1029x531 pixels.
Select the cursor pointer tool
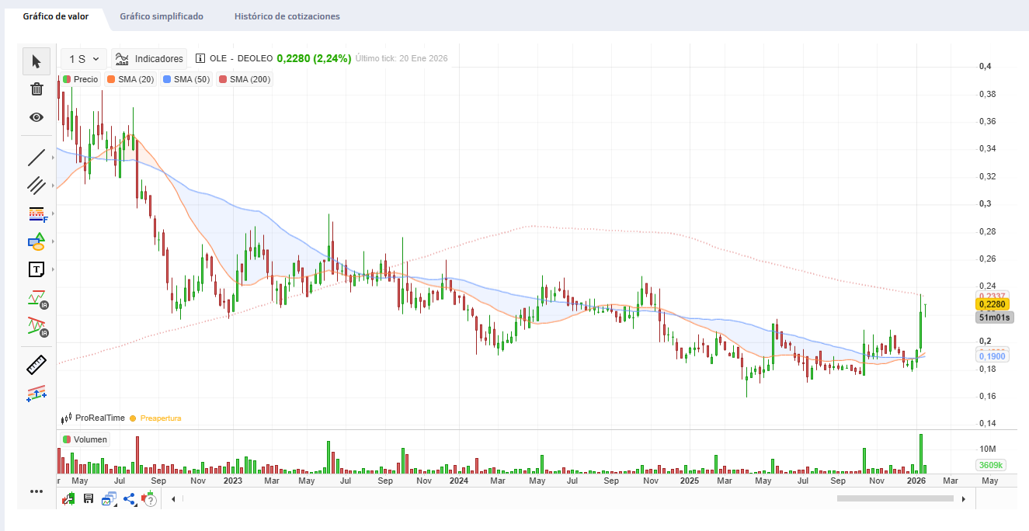37,61
